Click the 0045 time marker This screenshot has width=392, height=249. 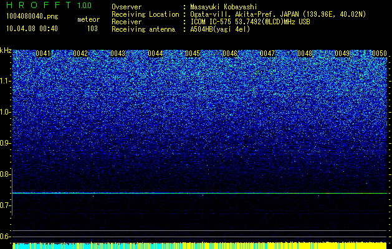(193, 54)
